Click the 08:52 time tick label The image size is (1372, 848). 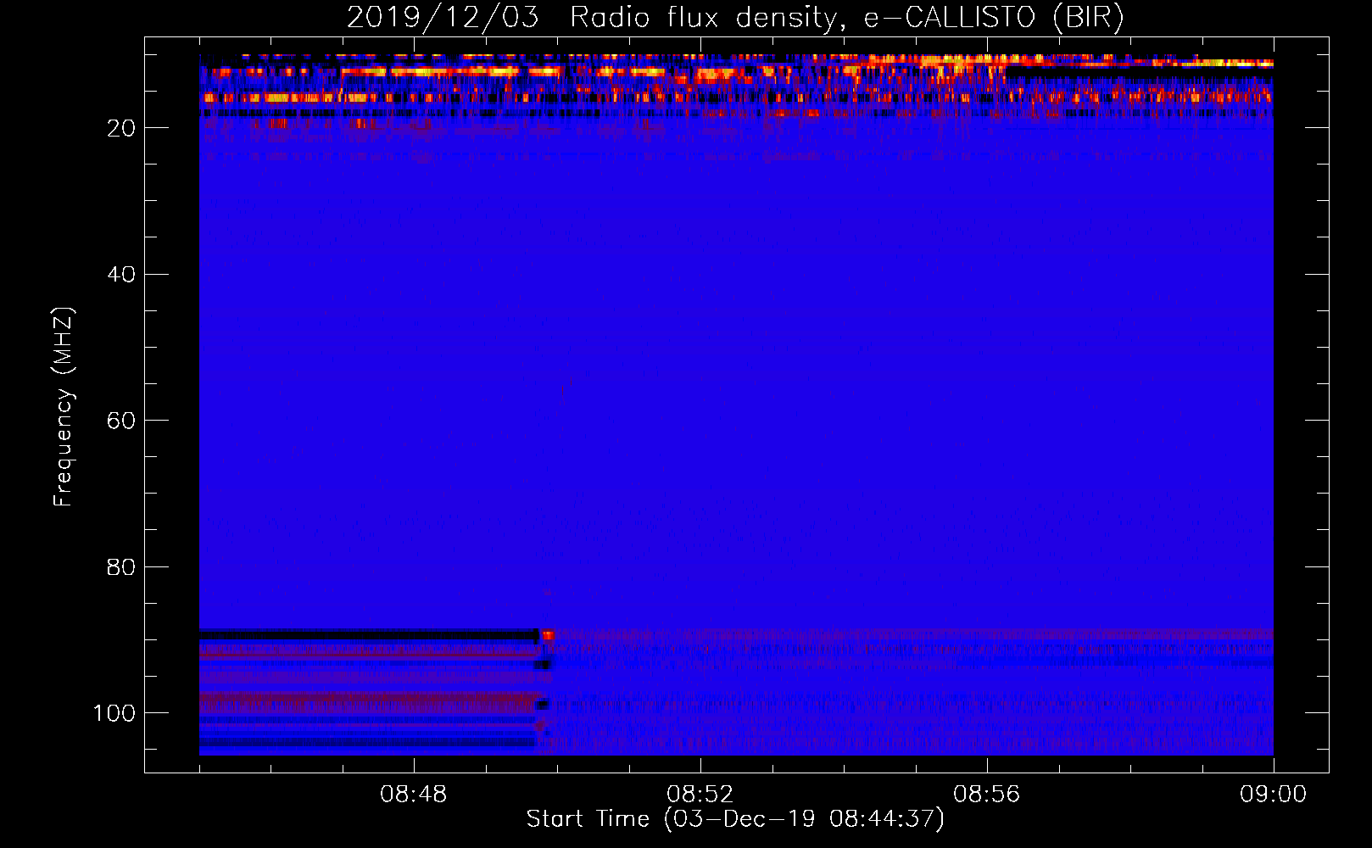coord(700,795)
